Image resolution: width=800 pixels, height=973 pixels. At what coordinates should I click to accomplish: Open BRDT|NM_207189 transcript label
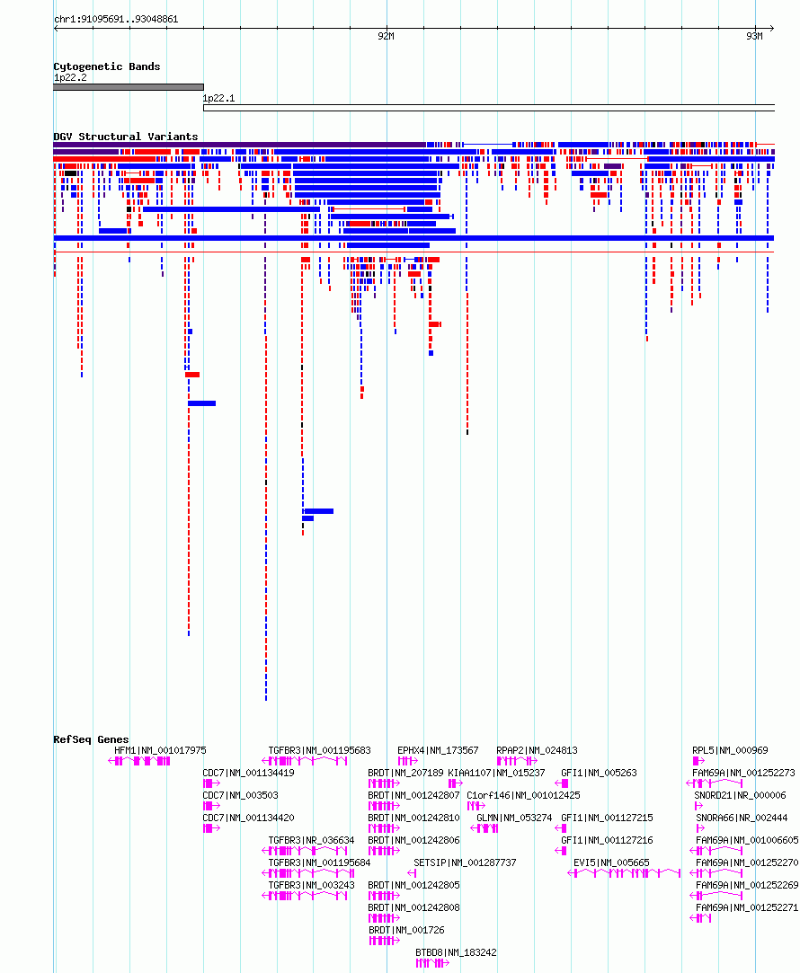[x=406, y=773]
